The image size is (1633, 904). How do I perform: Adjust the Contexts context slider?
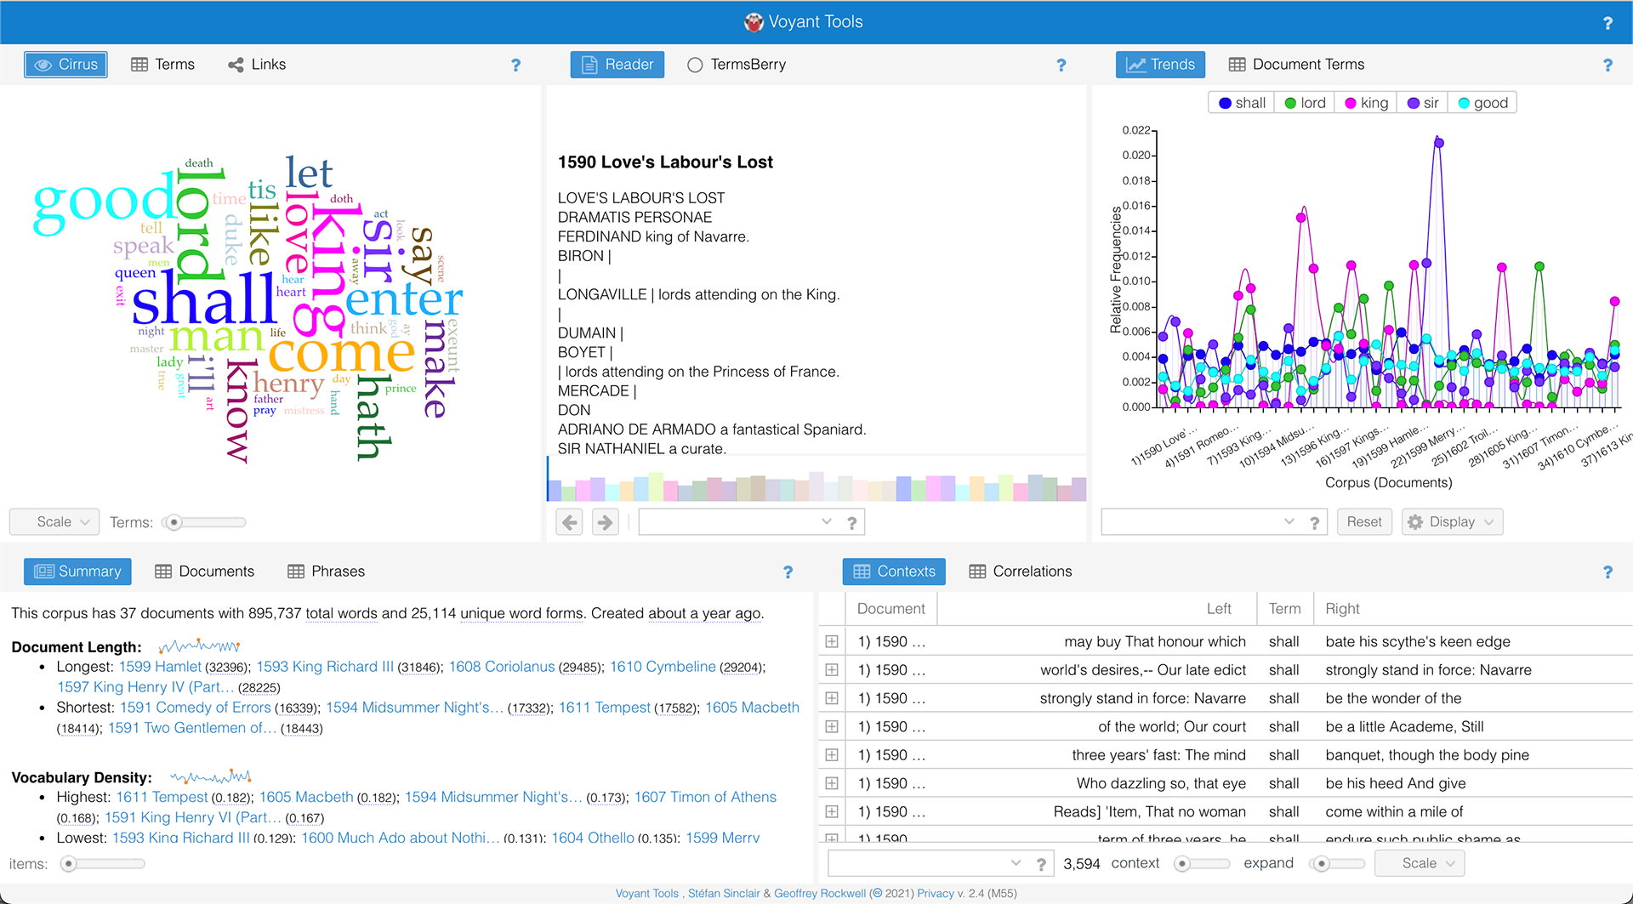[x=1201, y=864]
